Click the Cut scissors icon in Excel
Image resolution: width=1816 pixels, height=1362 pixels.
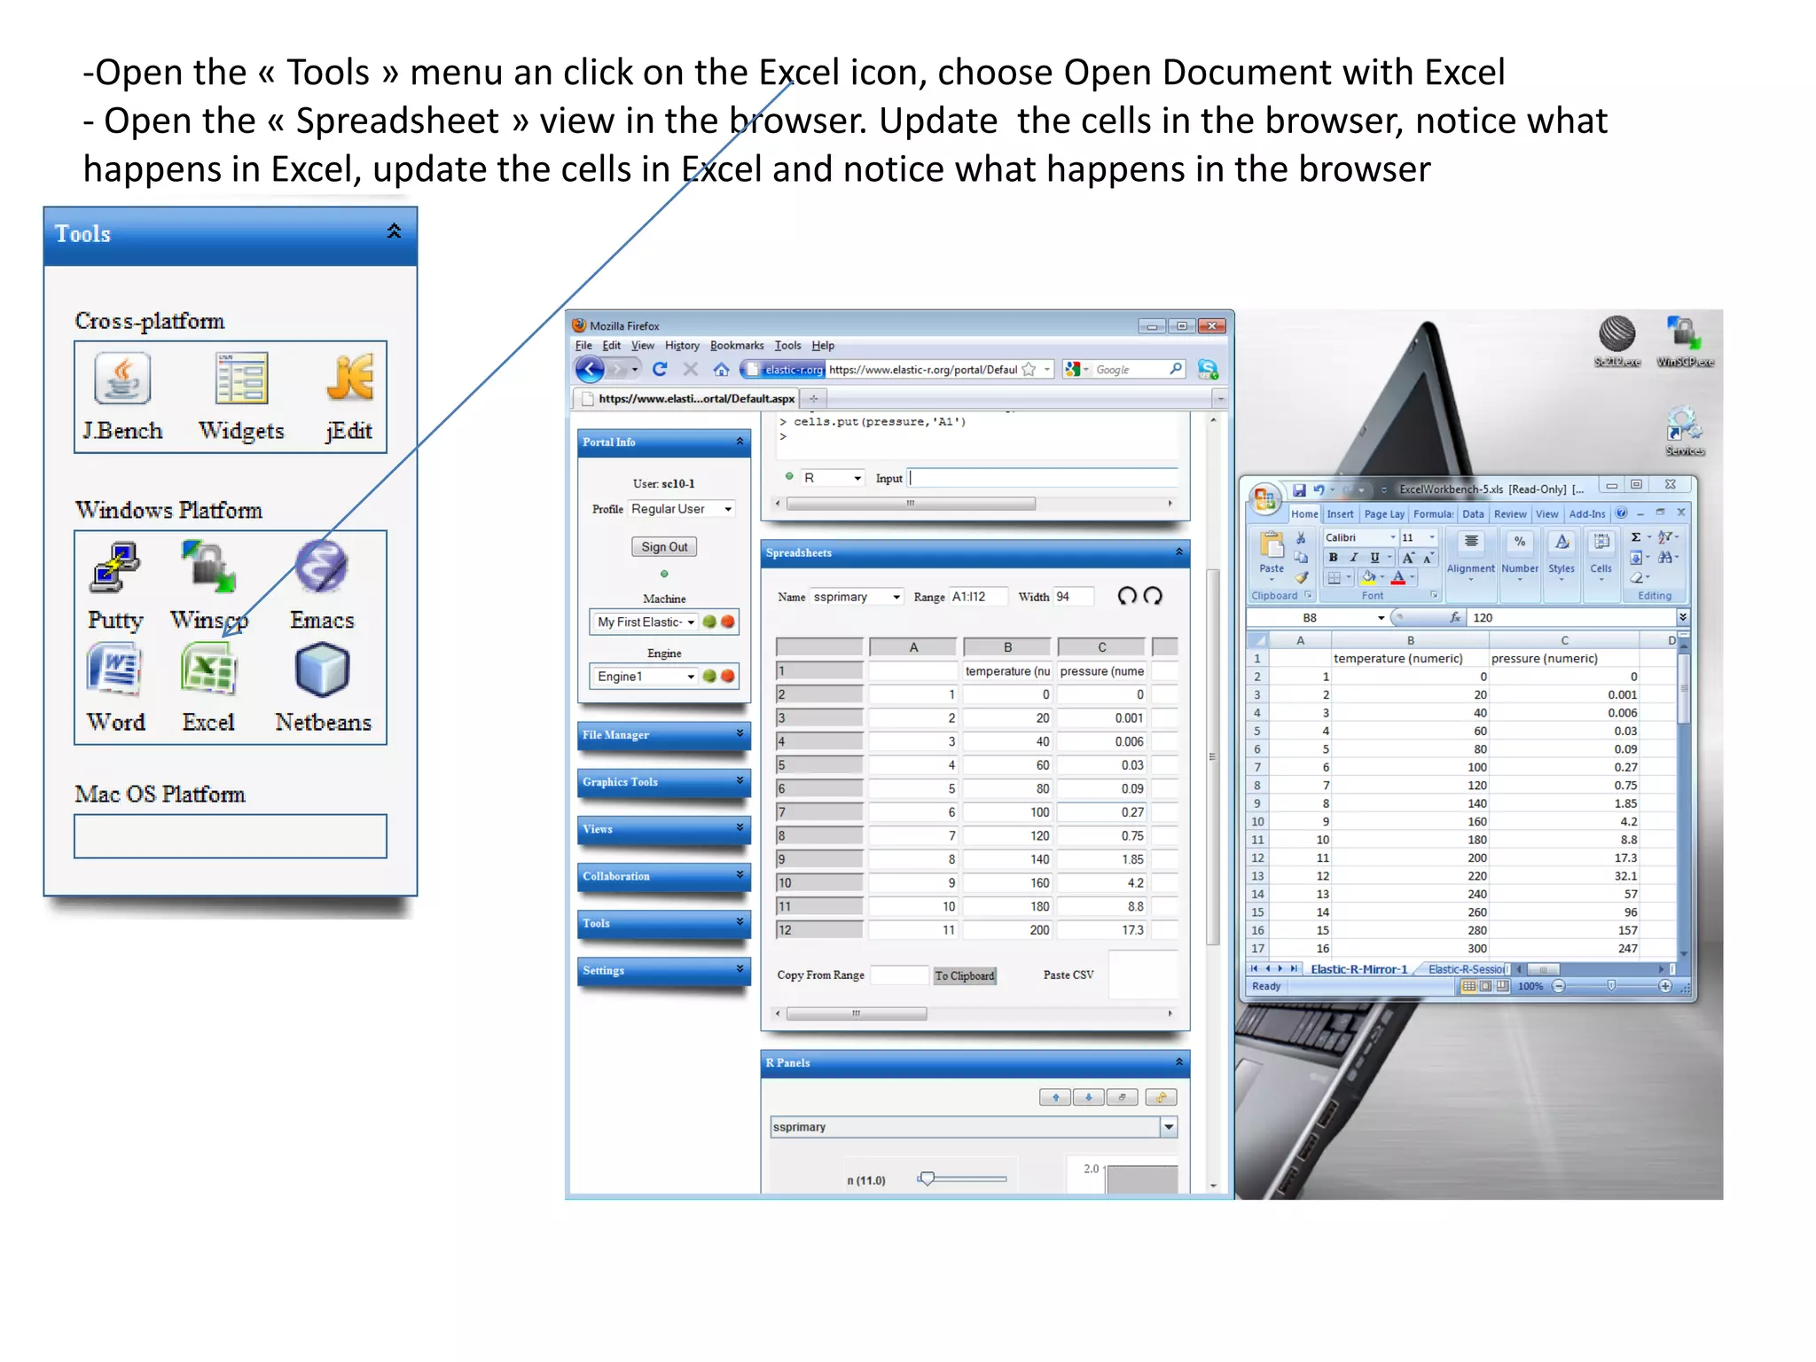click(x=1301, y=537)
